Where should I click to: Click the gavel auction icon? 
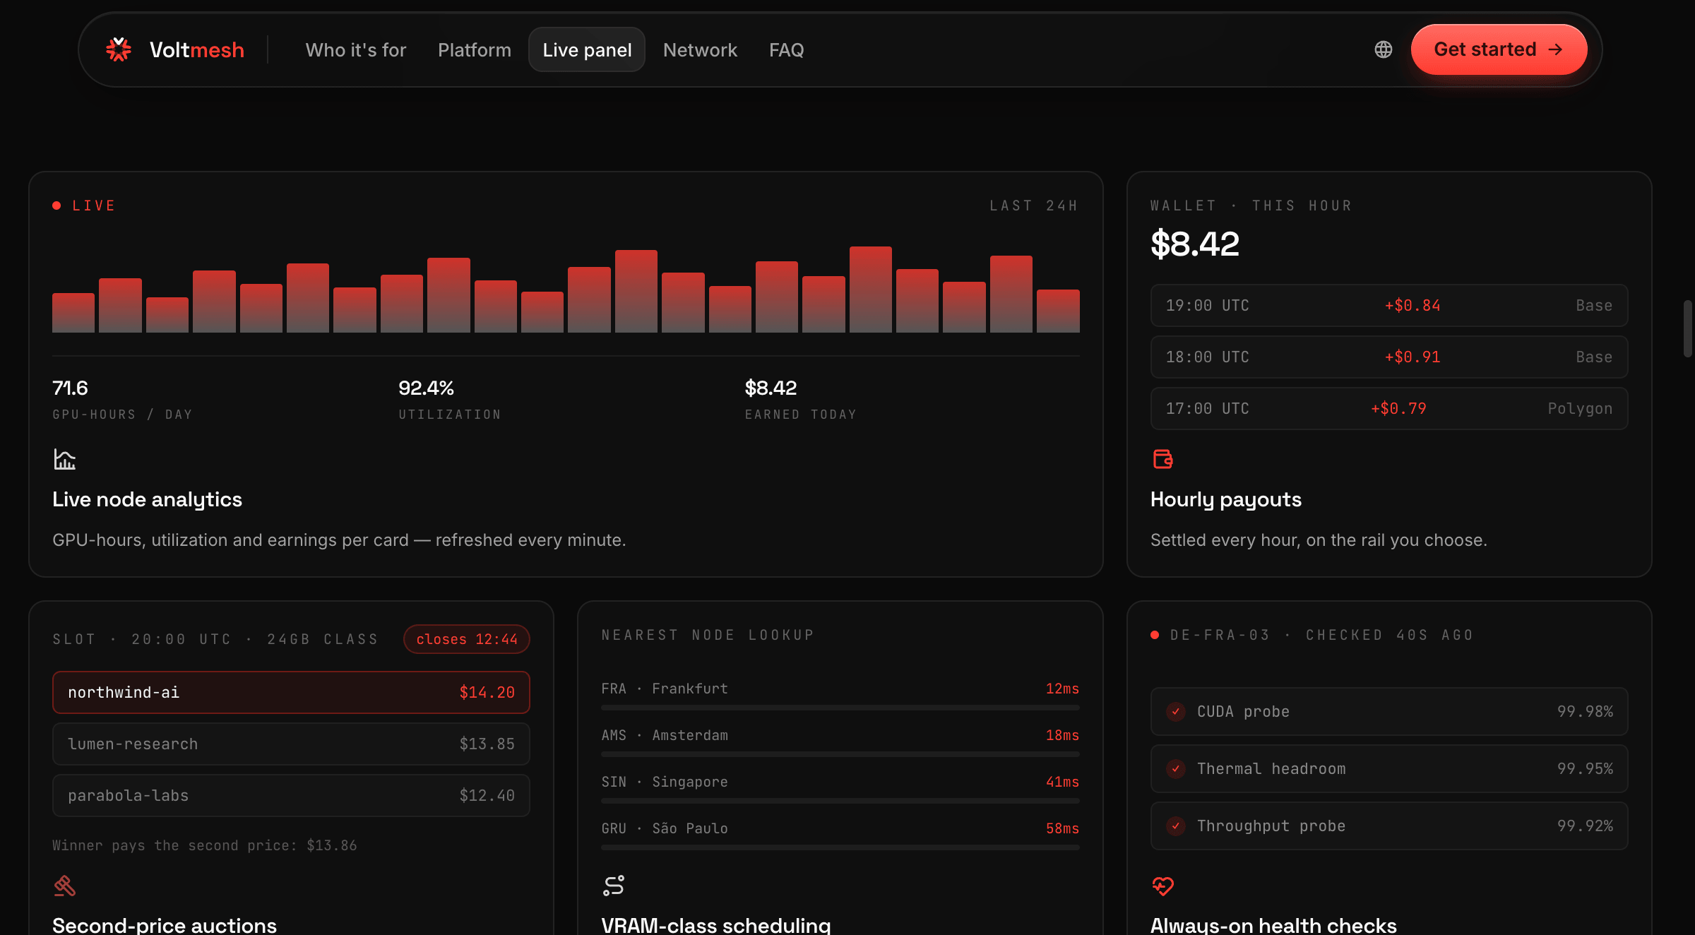point(64,886)
